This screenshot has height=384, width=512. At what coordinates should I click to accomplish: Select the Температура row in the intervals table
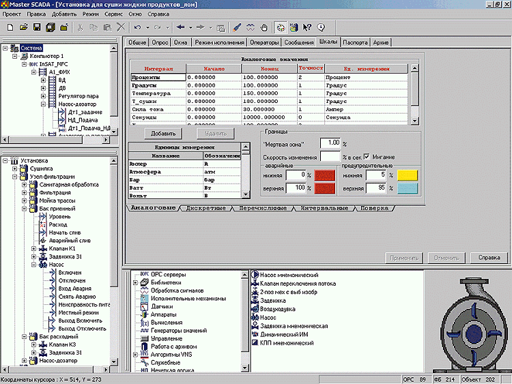coord(270,93)
